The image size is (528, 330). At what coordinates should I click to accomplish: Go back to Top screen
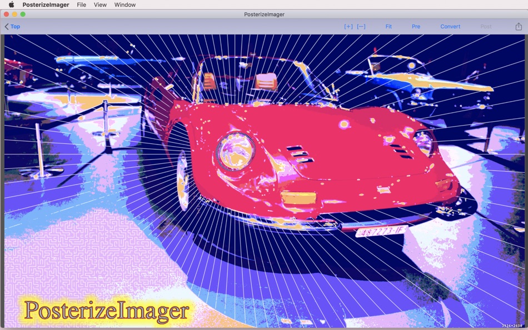coord(12,26)
